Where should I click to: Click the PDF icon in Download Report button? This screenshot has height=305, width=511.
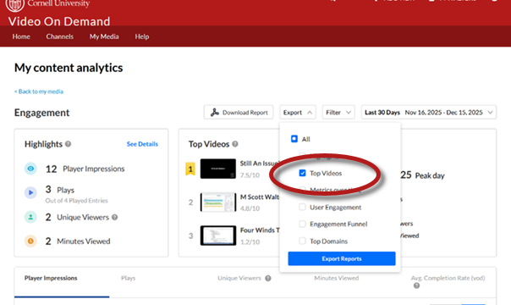point(214,112)
